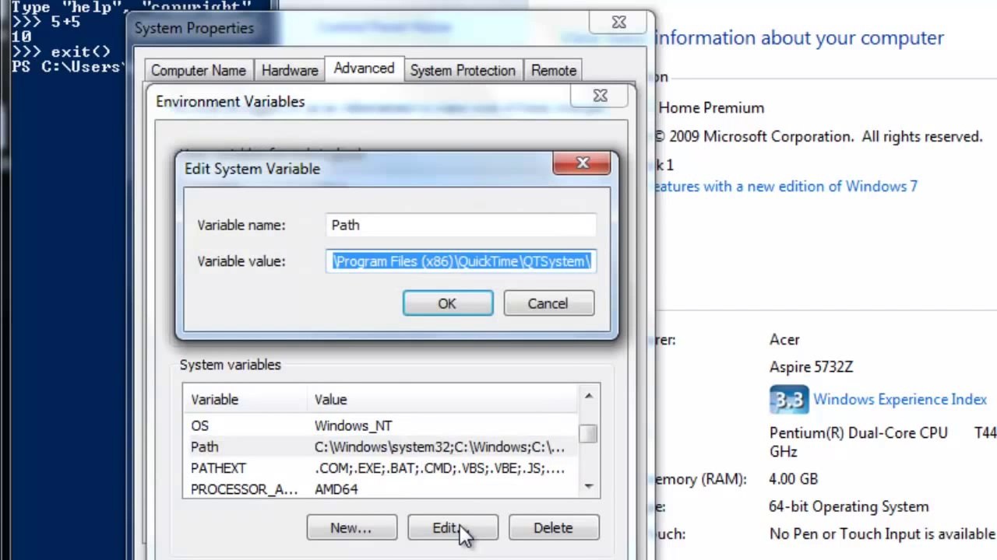This screenshot has height=560, width=997.
Task: Click the Value column header
Action: coord(443,399)
